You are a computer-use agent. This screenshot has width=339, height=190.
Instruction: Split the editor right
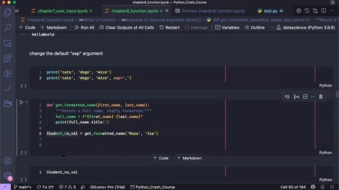[x=324, y=11]
